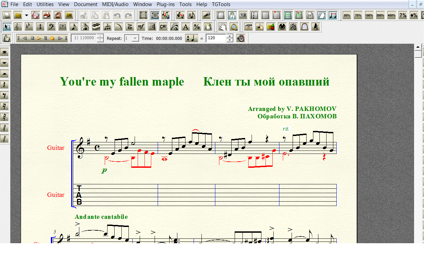Toggle the Scroll View button
Viewport: 432px width, 275px height.
point(155,15)
